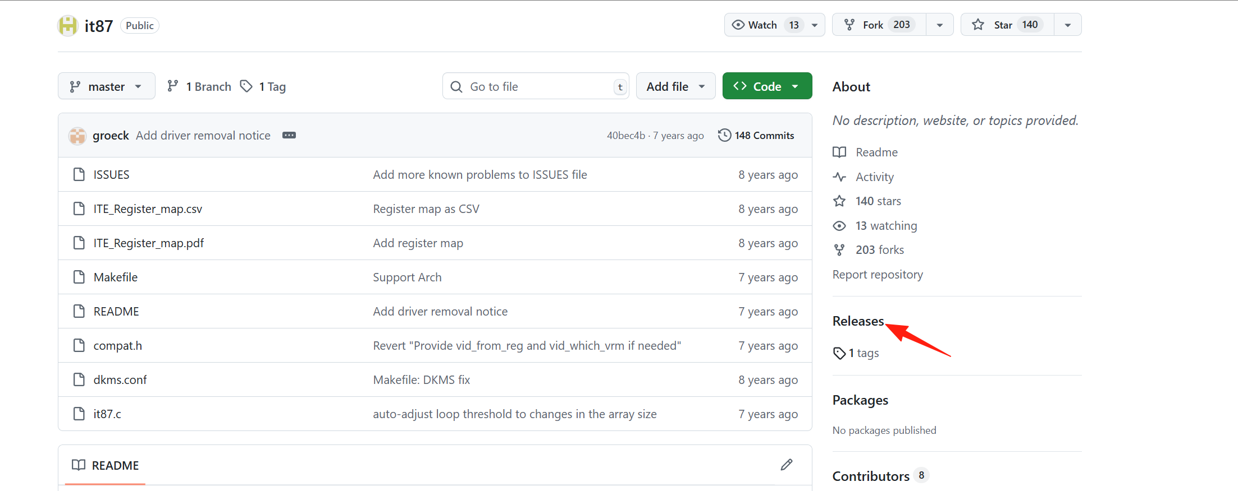Image resolution: width=1238 pixels, height=491 pixels.
Task: Open the compat.h file
Action: [118, 346]
